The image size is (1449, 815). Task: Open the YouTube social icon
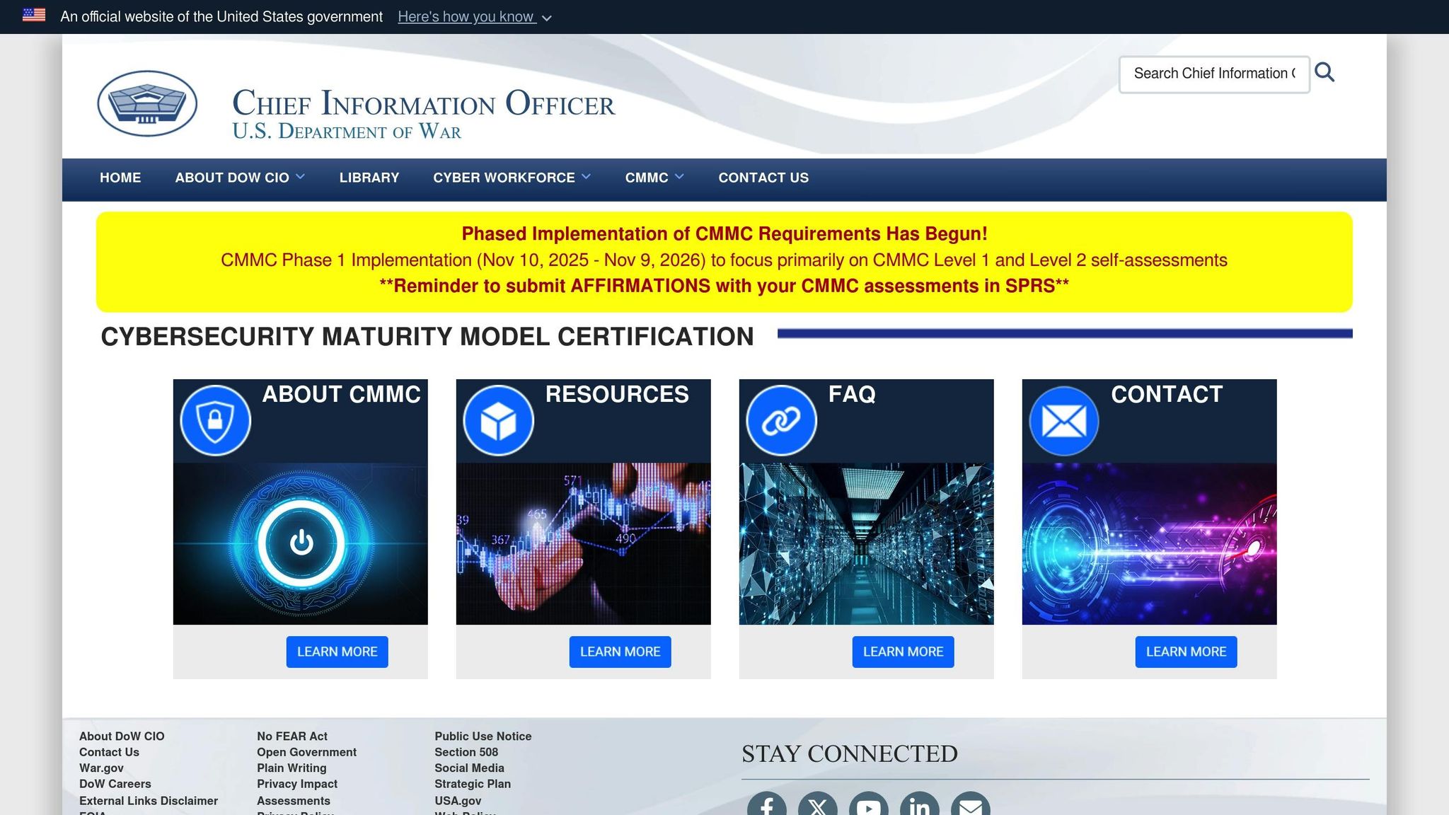[868, 807]
